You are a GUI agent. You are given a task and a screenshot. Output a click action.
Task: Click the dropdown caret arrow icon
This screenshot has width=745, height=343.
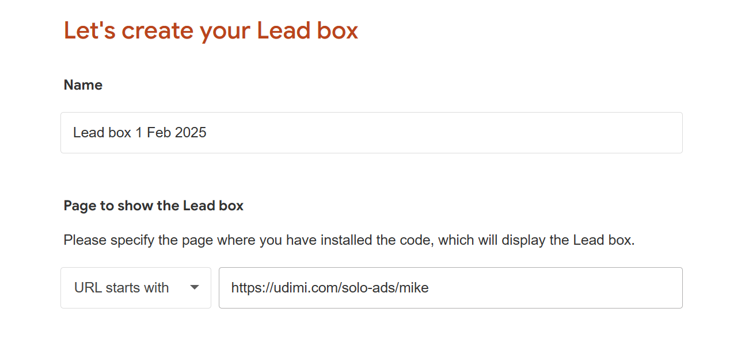(x=195, y=288)
